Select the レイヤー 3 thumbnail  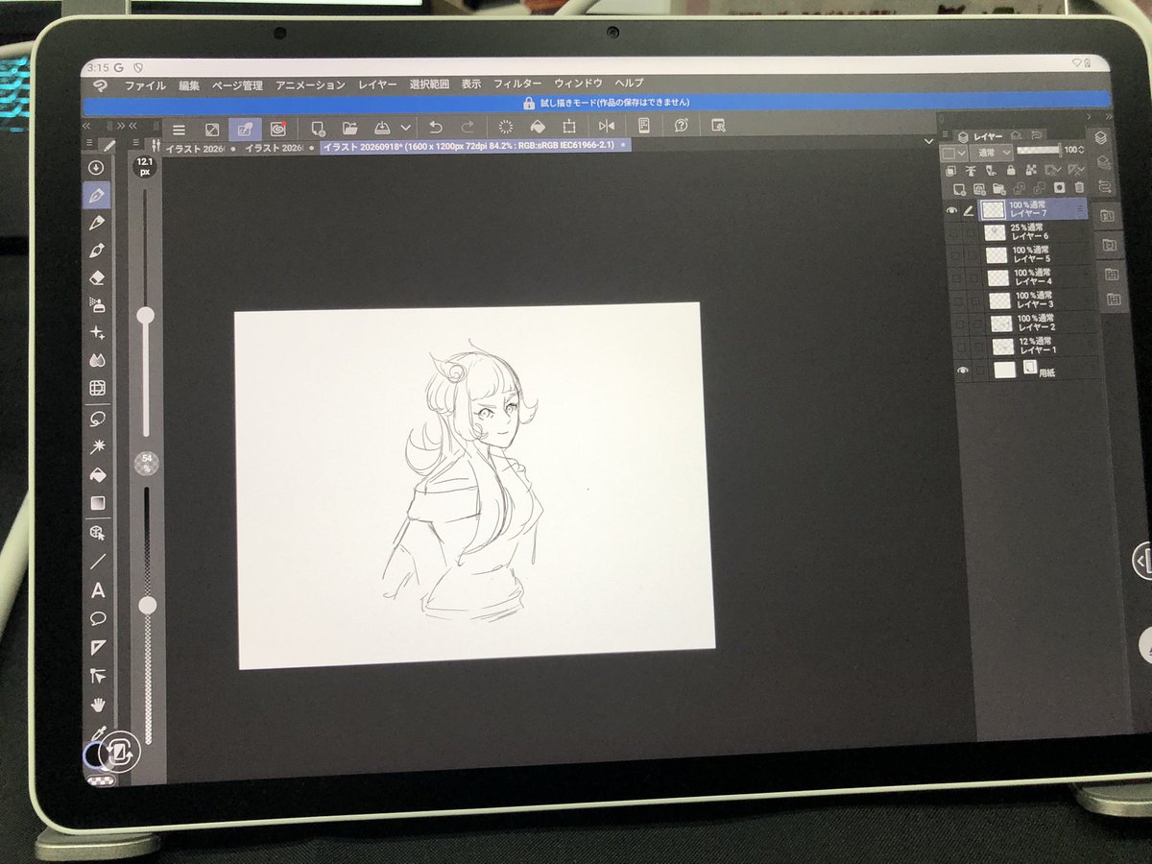(998, 300)
